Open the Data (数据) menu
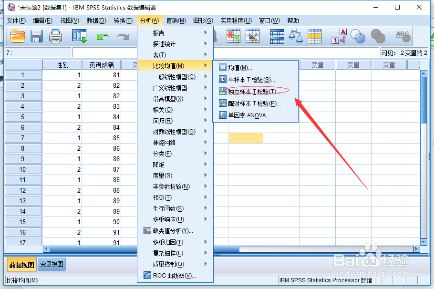This screenshot has width=434, height=289. (x=96, y=21)
